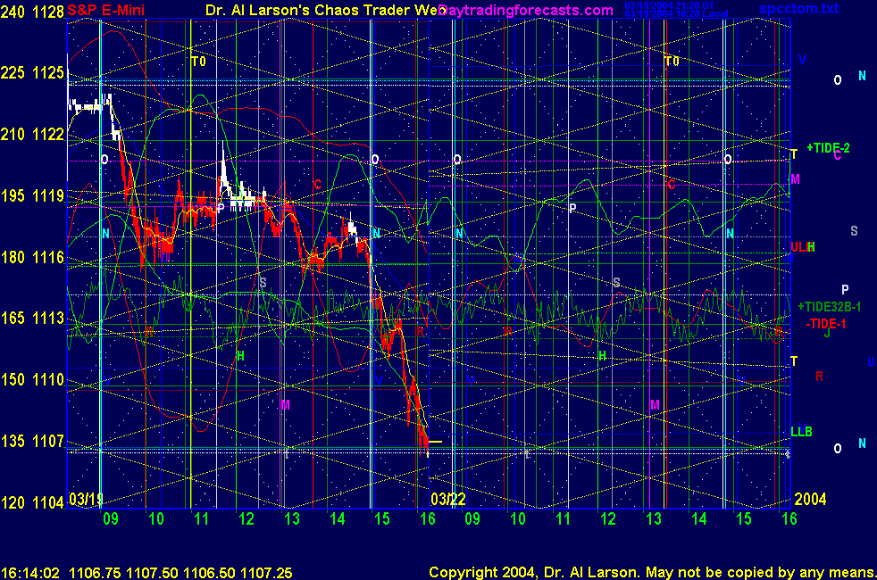The image size is (877, 580).
Task: Select the "+TIDE-2" green legend label
Action: [828, 147]
